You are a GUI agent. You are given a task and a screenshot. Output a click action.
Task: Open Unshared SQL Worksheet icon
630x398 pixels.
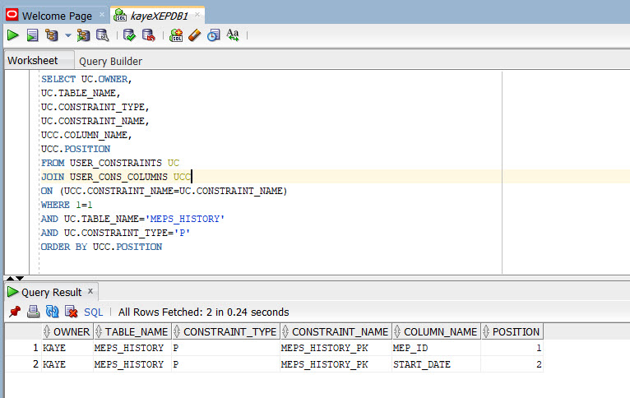[x=175, y=35]
